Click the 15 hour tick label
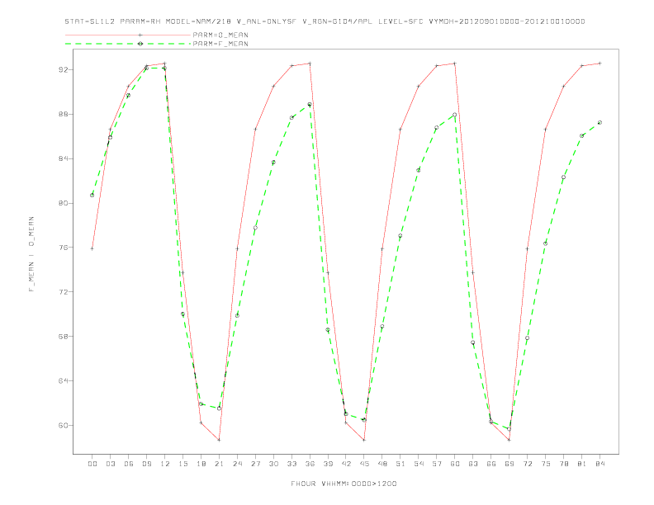Screen dimensions: 654x505 (x=182, y=464)
